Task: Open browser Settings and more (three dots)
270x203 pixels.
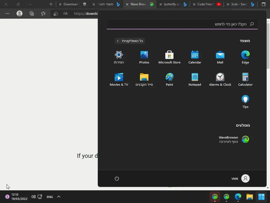Action: click(7, 13)
